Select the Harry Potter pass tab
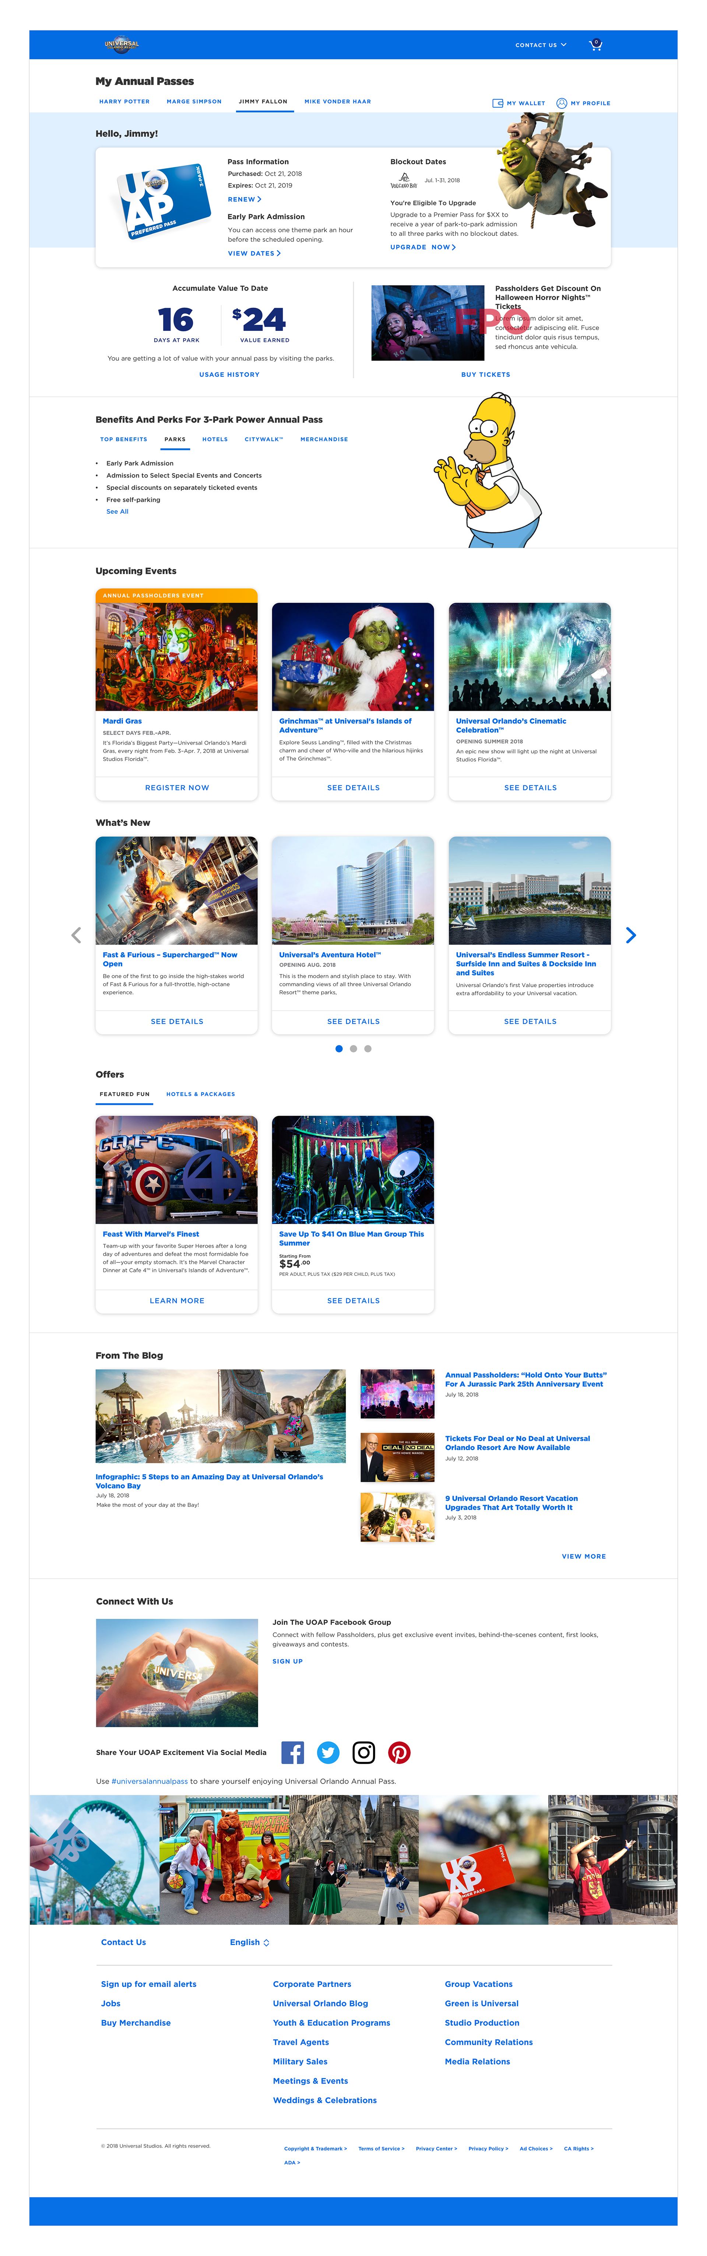 [x=124, y=102]
